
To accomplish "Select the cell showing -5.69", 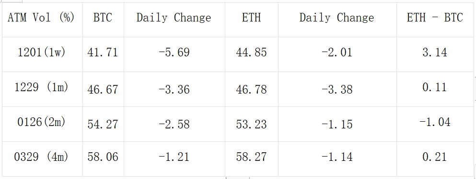I will (174, 54).
